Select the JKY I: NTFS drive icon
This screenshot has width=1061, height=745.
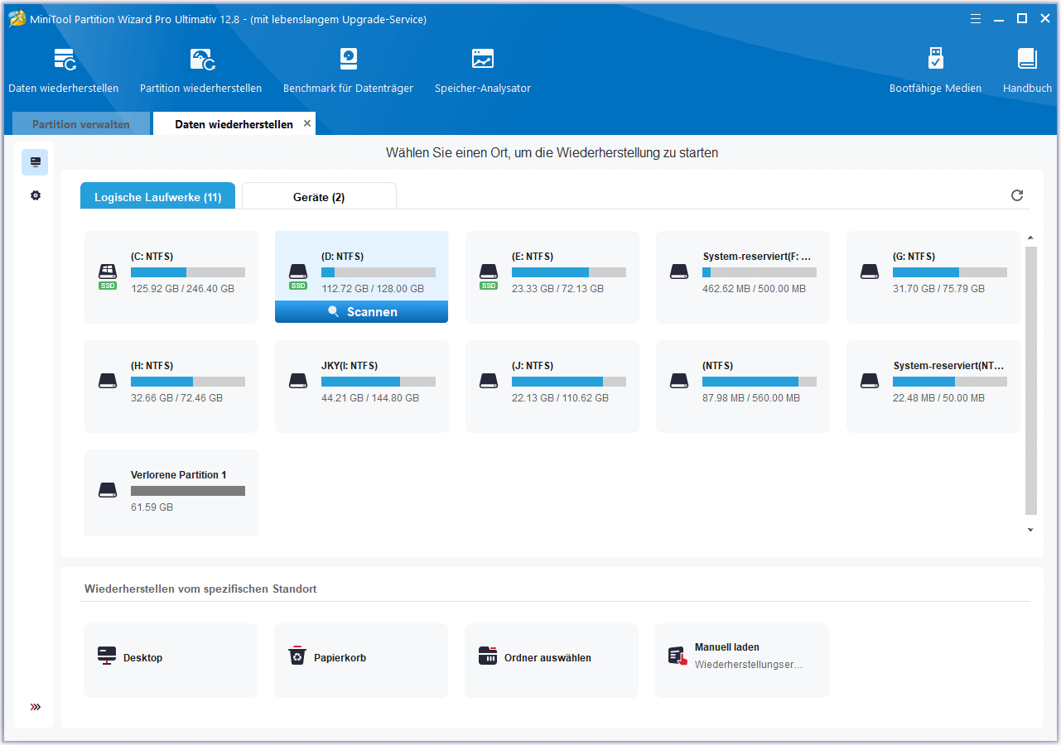(298, 381)
